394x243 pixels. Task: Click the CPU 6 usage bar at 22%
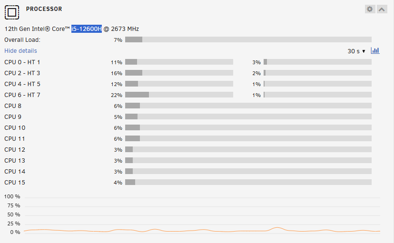tap(179, 95)
